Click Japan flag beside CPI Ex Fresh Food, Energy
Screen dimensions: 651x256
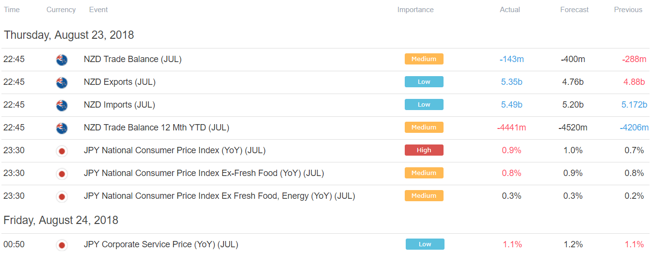click(x=62, y=196)
